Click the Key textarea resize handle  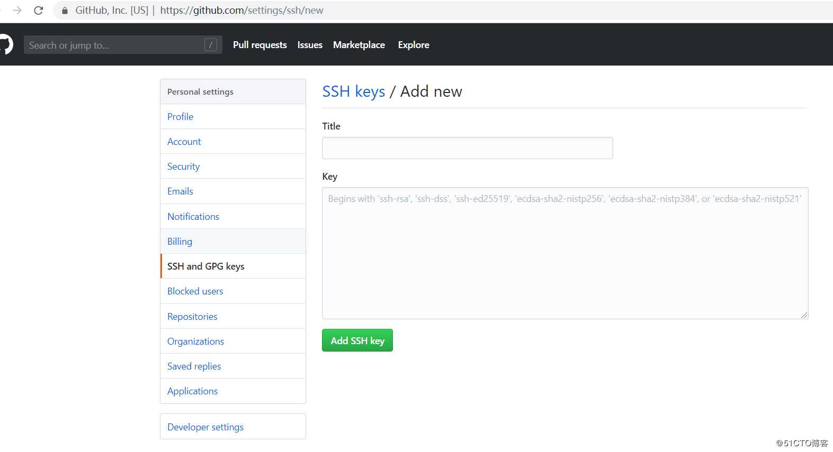(x=804, y=315)
